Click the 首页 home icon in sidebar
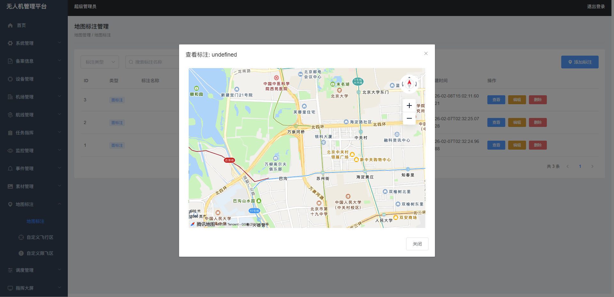Image resolution: width=614 pixels, height=297 pixels. coord(10,25)
